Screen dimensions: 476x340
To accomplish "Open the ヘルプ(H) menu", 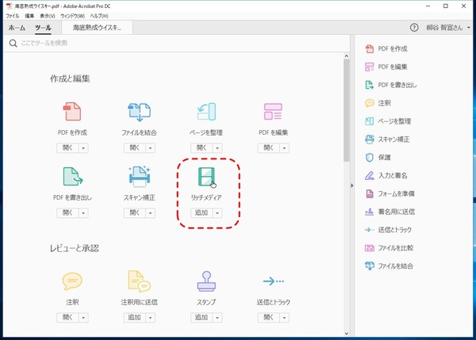I will click(x=99, y=16).
